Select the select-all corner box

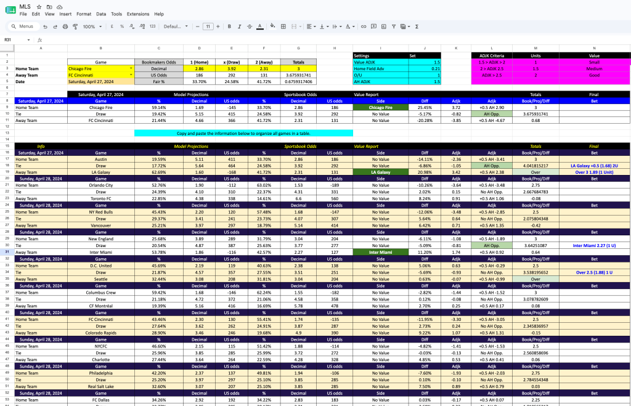pos(7,48)
